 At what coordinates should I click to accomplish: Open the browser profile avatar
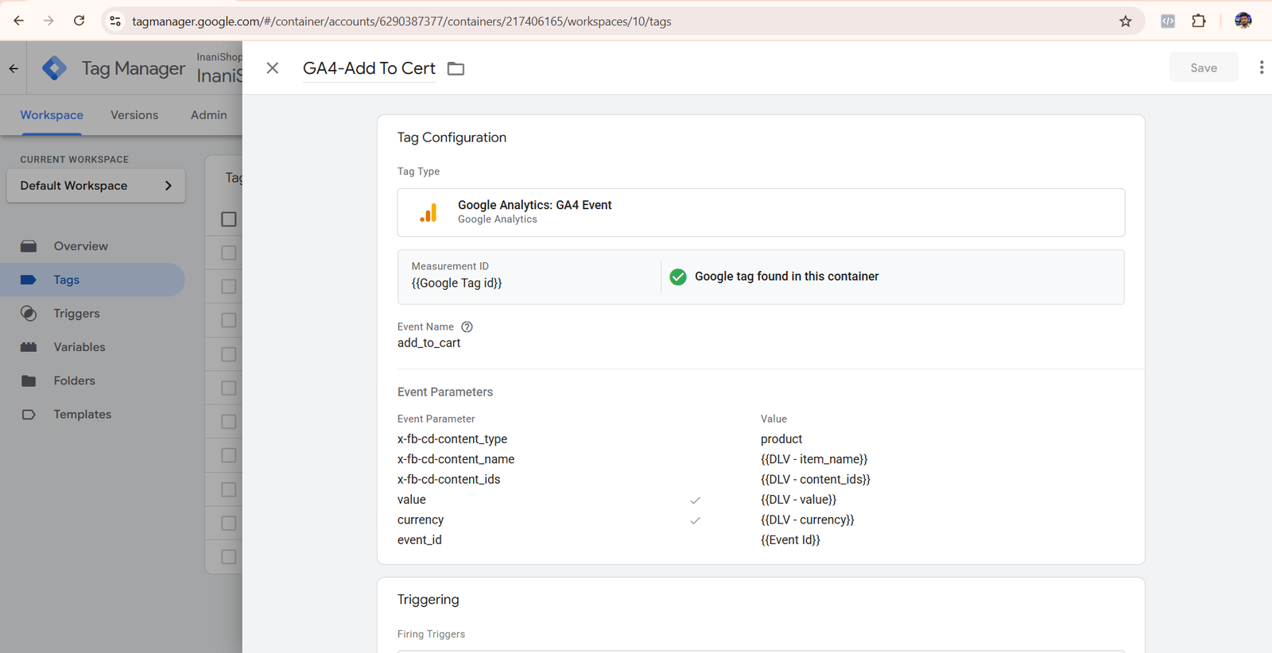click(1243, 21)
